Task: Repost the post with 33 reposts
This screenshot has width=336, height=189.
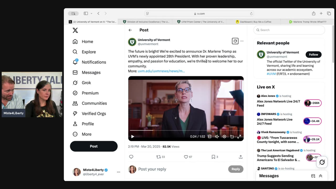Action: tap(160, 157)
